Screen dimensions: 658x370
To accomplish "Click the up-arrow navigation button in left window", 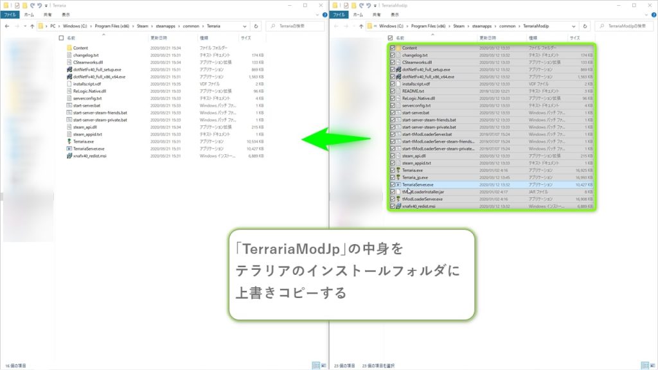I will 31,26.
